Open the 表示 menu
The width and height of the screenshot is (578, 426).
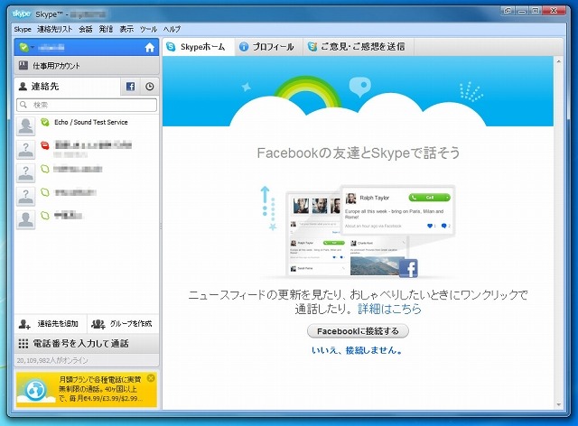point(126,29)
